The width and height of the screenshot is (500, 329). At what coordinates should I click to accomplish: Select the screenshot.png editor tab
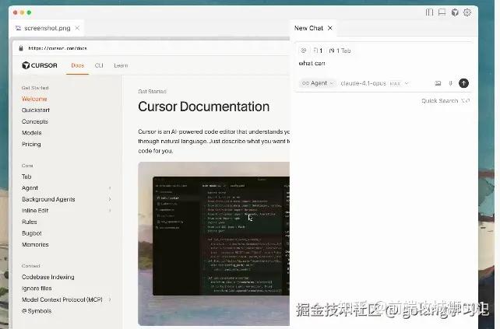click(48, 28)
